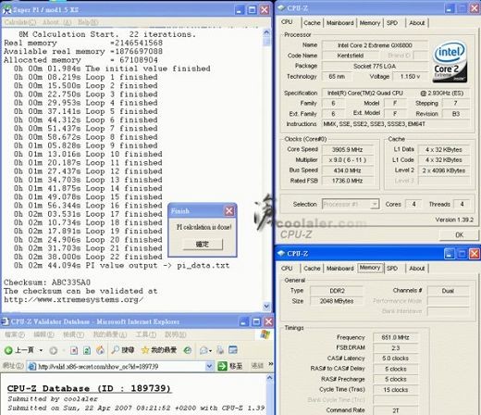
Task: Go back with the 上一頁 button in Internet Explorer
Action: (x=19, y=350)
